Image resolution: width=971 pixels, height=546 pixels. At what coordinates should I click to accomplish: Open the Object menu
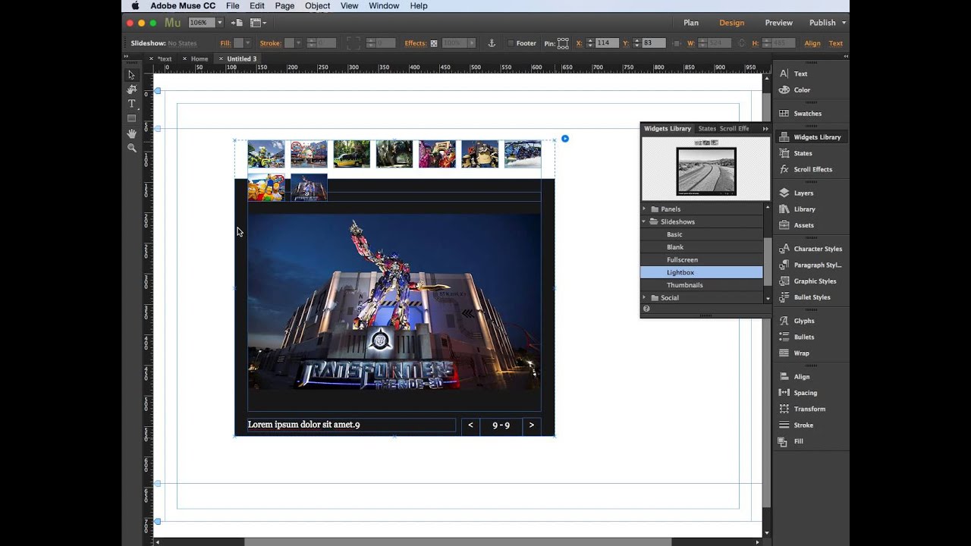[x=317, y=6]
